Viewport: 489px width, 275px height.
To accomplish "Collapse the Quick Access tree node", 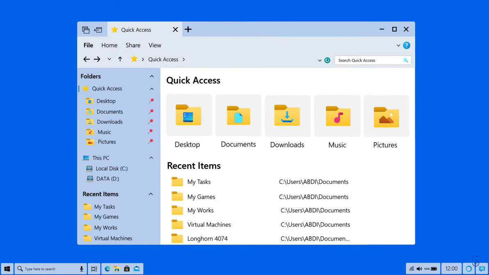I will click(x=151, y=89).
